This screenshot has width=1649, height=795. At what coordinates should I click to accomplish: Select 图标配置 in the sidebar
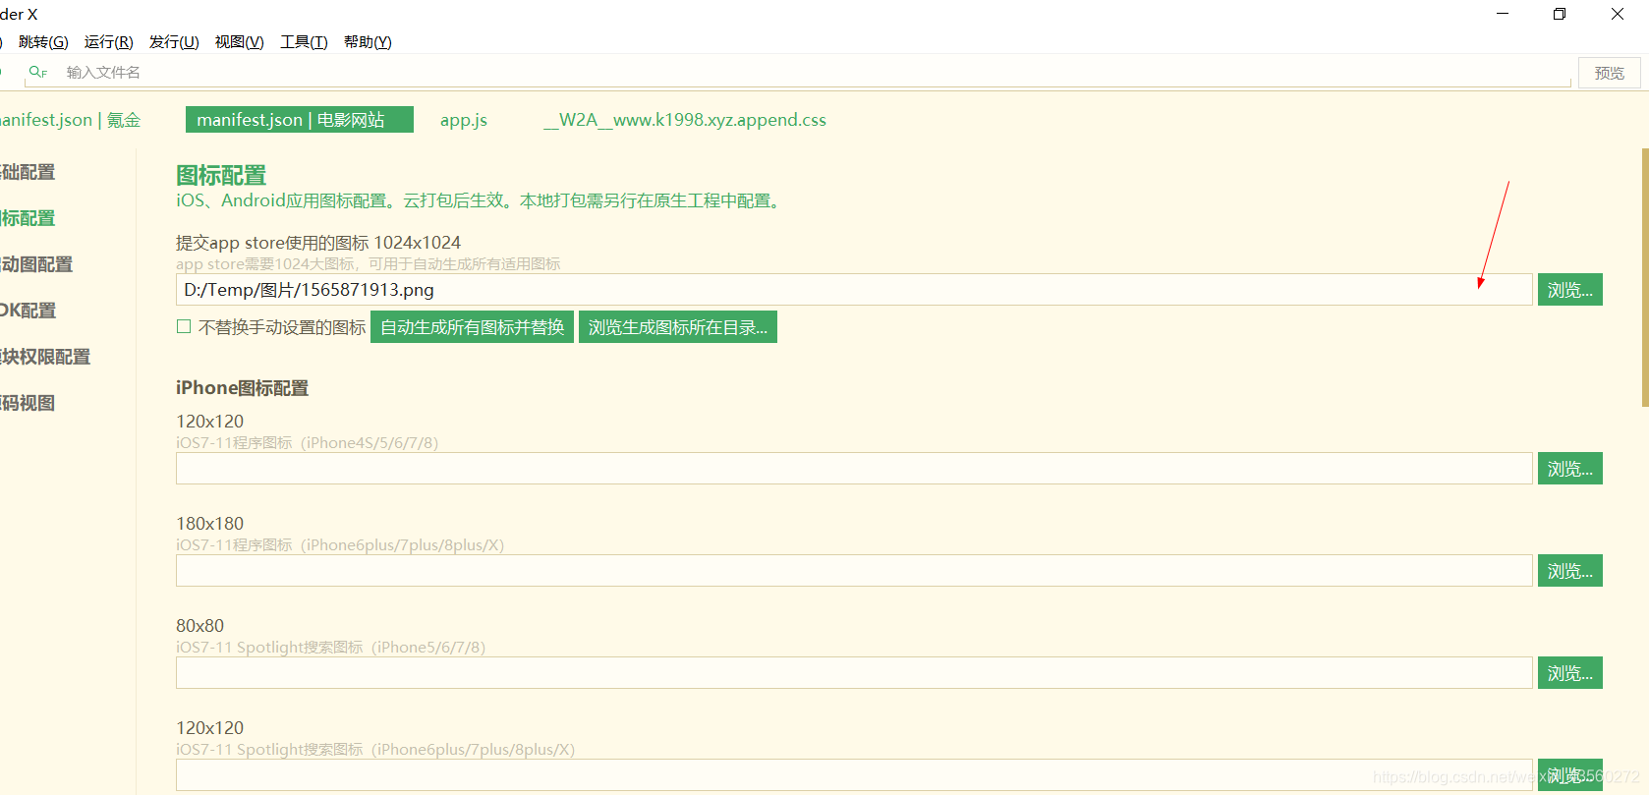click(28, 218)
